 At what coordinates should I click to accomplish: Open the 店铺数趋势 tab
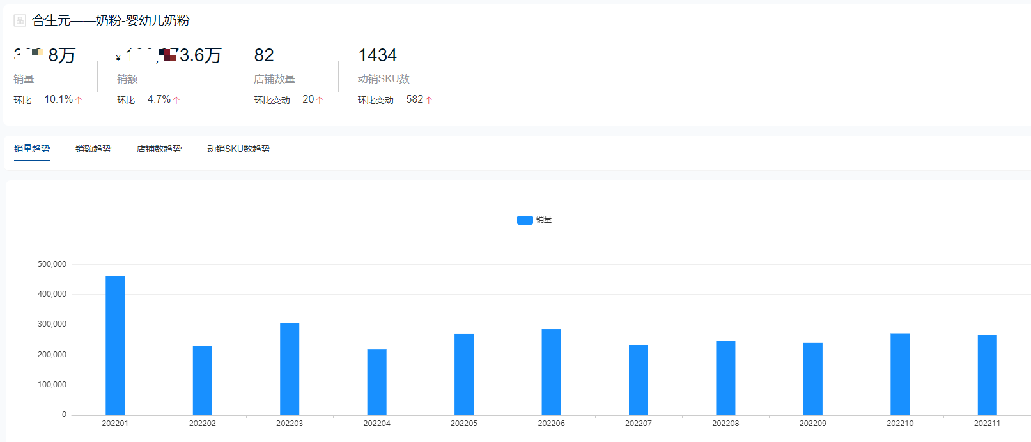[x=159, y=149]
